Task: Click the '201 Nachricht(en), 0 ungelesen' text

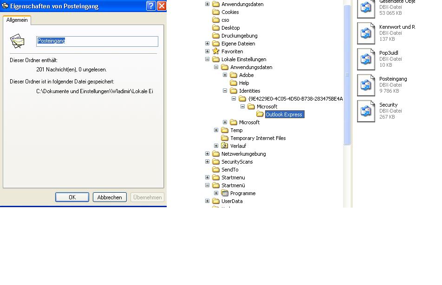Action: click(71, 70)
